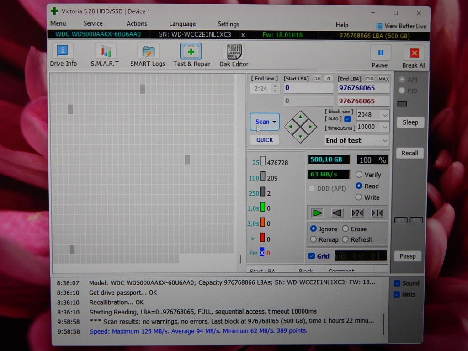Click the QUICK scan button

pos(264,140)
